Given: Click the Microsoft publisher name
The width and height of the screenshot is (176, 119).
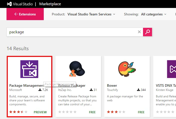Looking at the screenshot, I should pyautogui.click(x=15, y=90).
